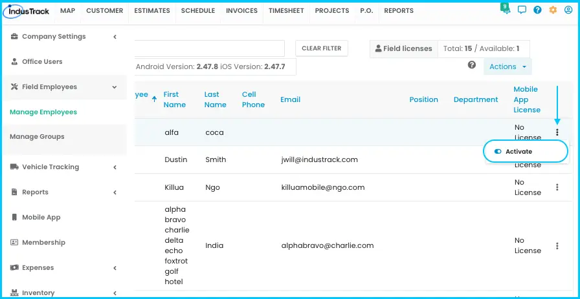This screenshot has width=580, height=299.
Task: Open the INVOICES menu
Action: pos(242,11)
